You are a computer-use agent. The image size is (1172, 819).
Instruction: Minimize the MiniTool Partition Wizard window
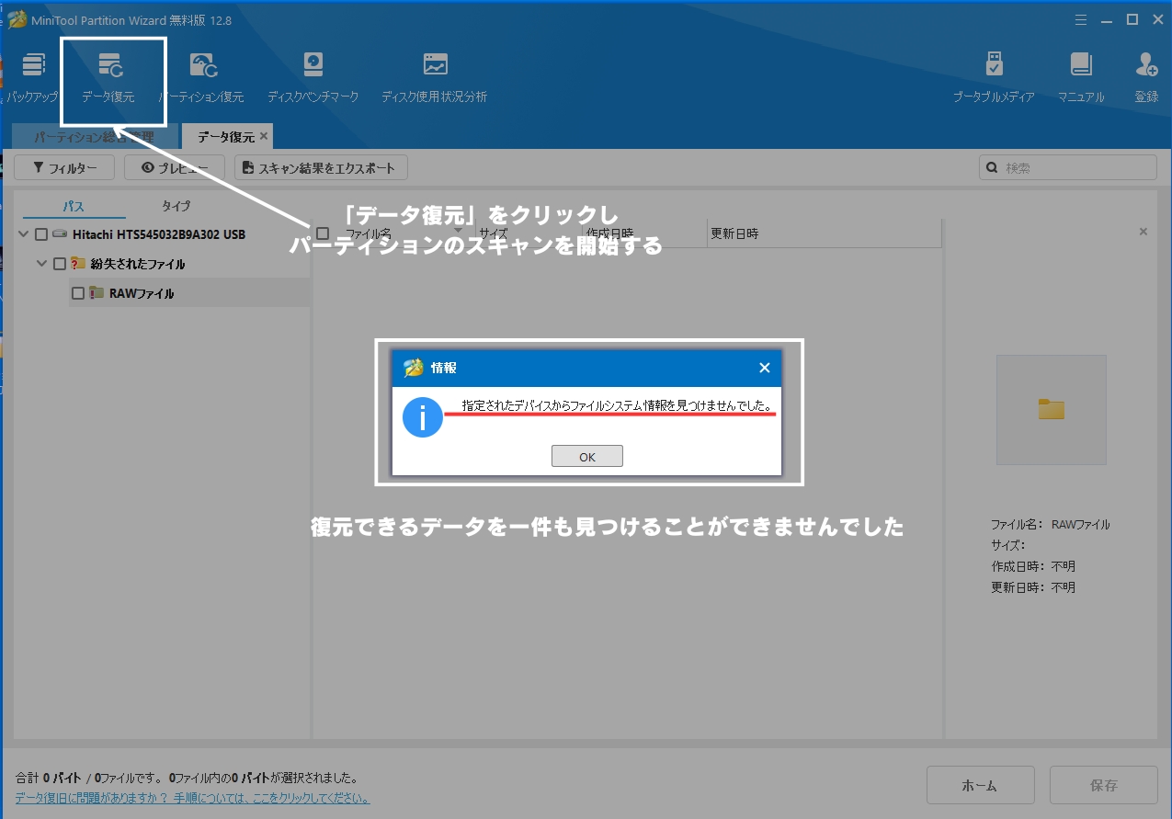1108,19
